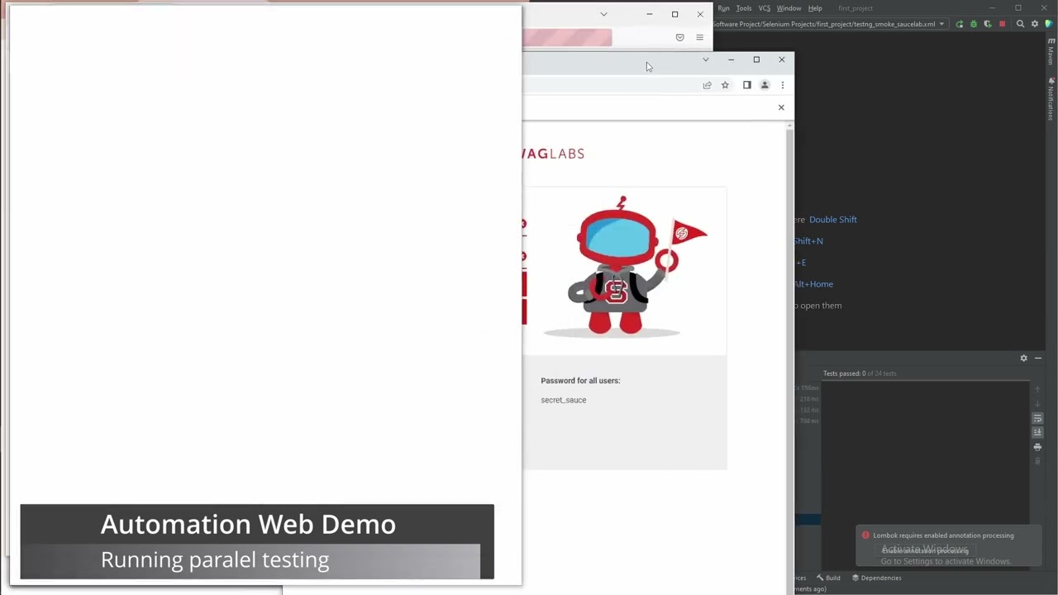Click the 'Password for all users:' heading
The width and height of the screenshot is (1058, 595).
pos(580,381)
